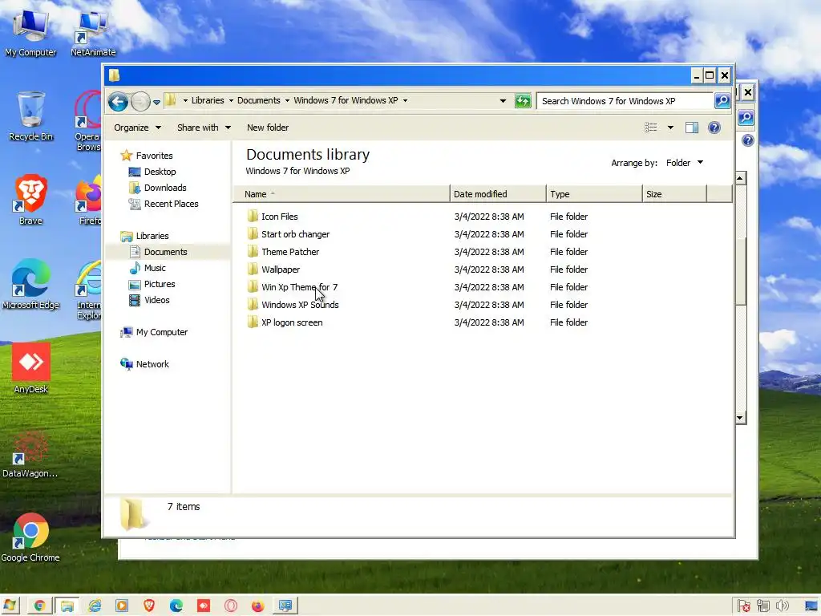
Task: Select My Computer in the navigation pane
Action: (x=161, y=332)
